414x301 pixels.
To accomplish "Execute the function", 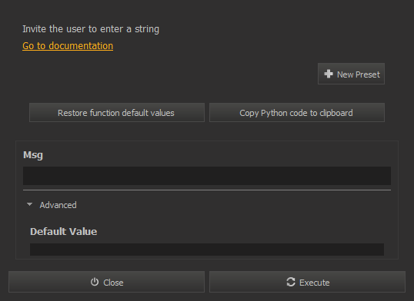I will [307, 282].
